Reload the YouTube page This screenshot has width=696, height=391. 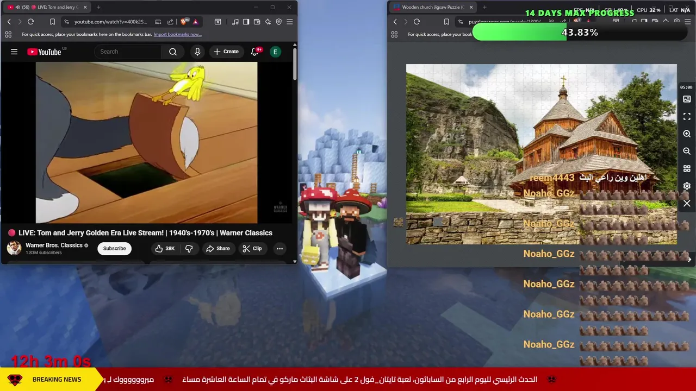pyautogui.click(x=31, y=22)
